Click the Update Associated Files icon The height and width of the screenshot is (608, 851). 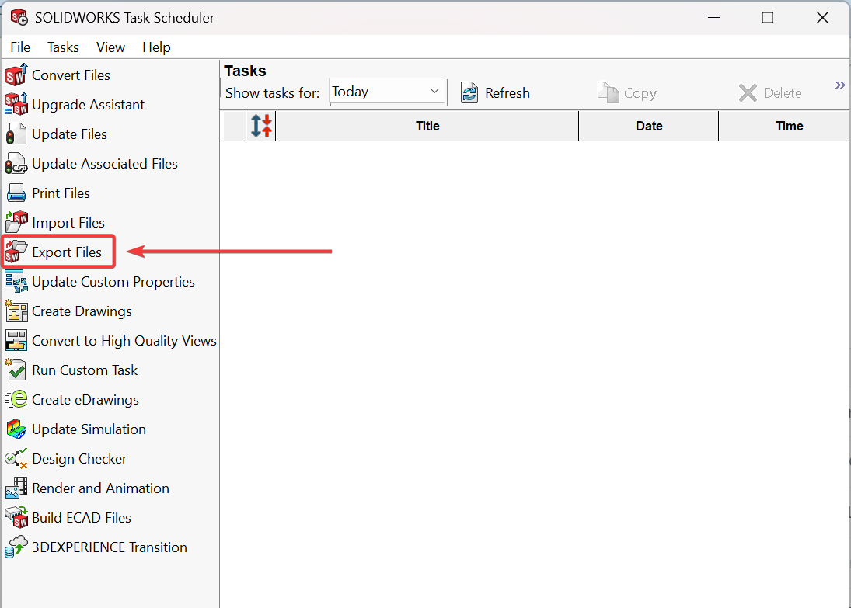coord(16,163)
